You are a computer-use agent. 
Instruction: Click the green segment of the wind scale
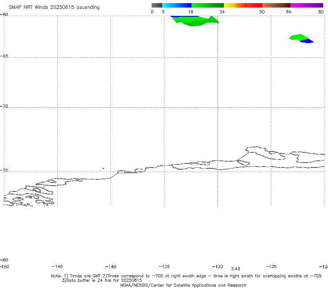coord(207,5)
